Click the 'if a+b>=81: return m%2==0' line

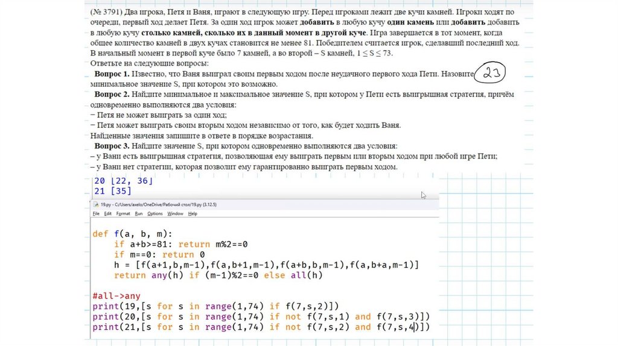click(x=181, y=245)
